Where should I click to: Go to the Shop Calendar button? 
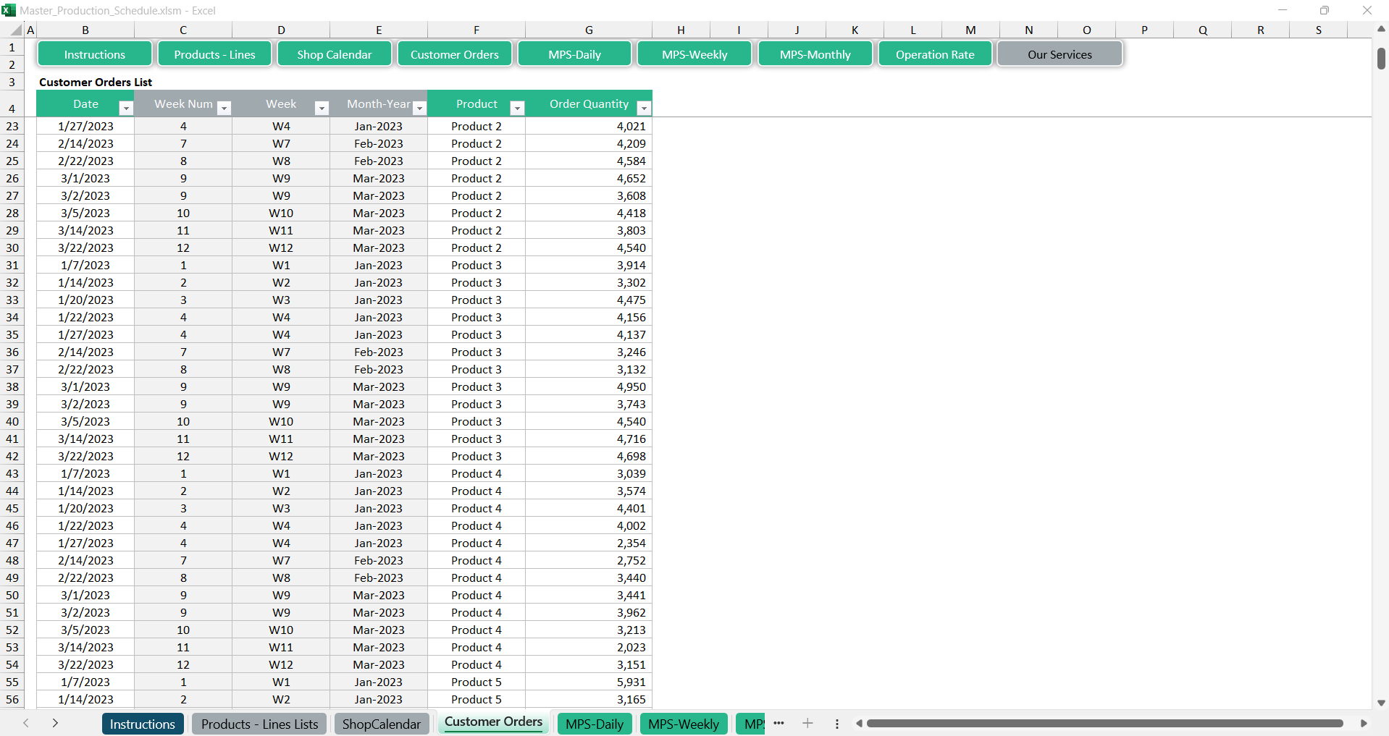(x=334, y=54)
